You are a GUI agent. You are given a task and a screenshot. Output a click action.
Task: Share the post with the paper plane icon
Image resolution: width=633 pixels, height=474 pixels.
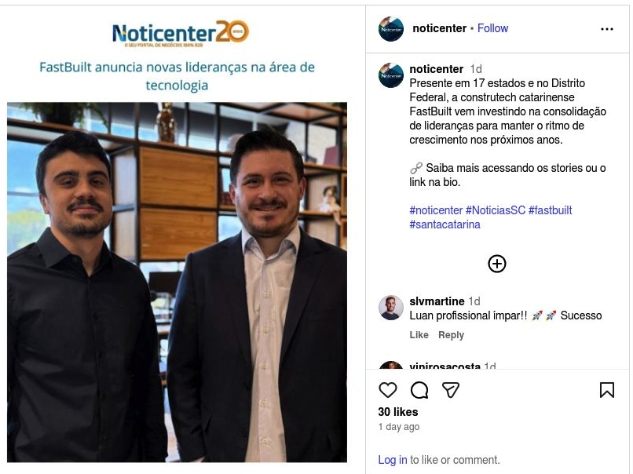pos(451,390)
